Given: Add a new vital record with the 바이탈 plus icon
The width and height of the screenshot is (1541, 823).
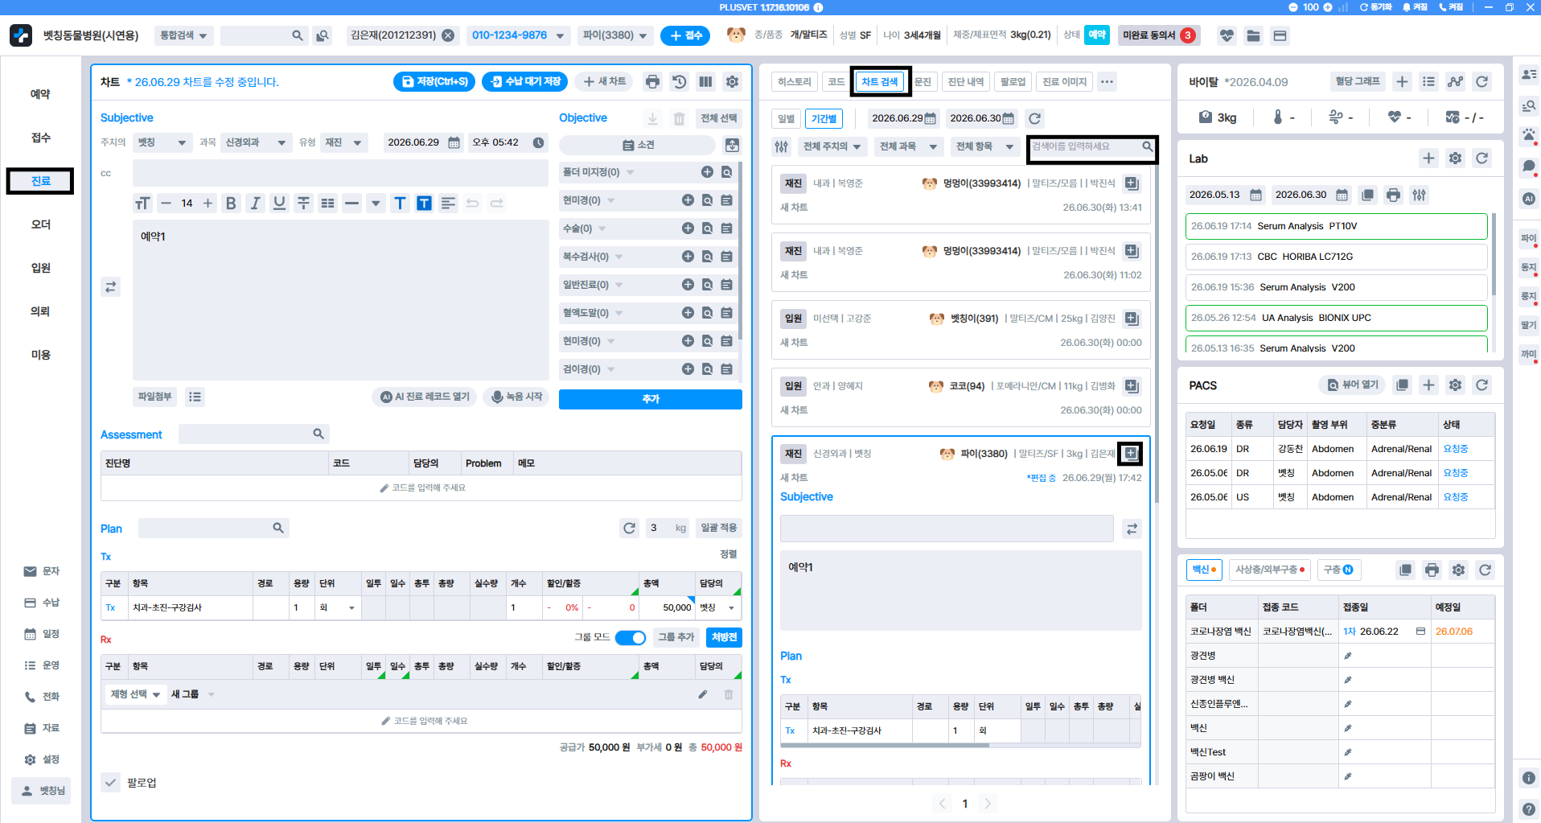Looking at the screenshot, I should pos(1402,81).
